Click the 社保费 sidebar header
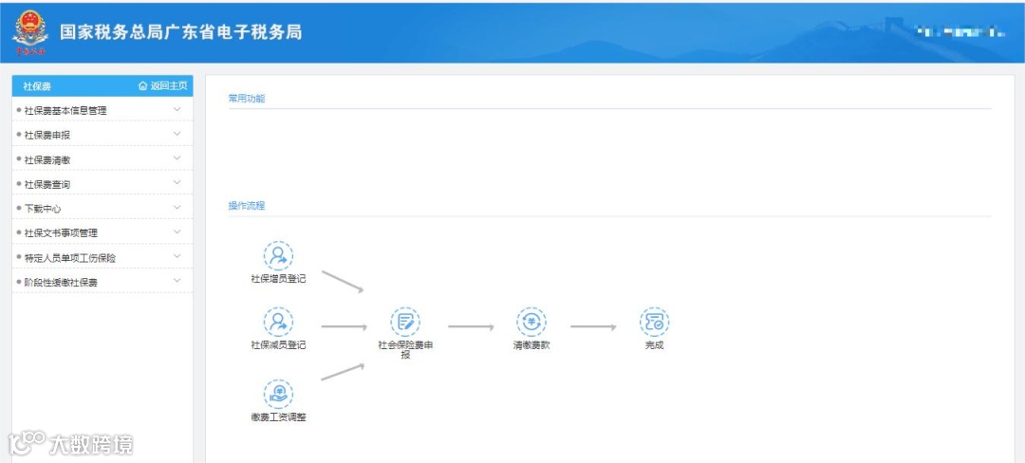 [37, 86]
